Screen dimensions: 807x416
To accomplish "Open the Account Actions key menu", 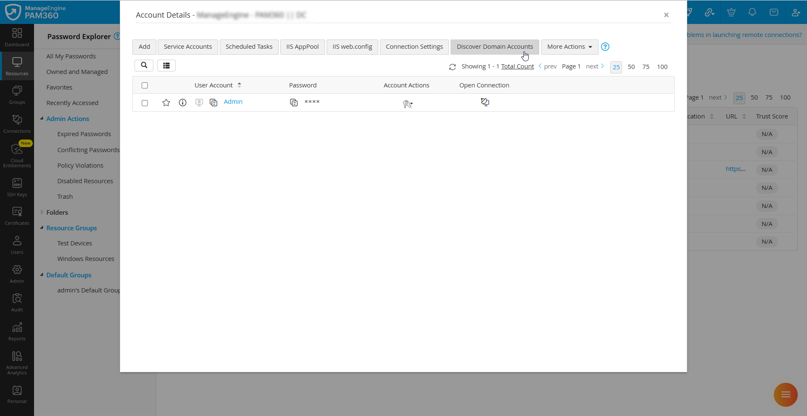I will tap(407, 104).
